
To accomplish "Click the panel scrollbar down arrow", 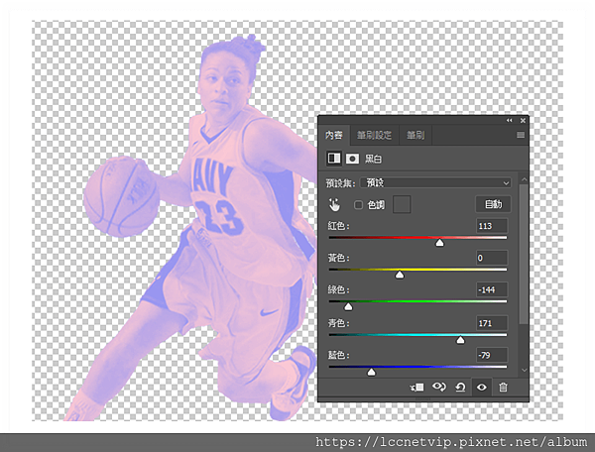I will (x=524, y=370).
